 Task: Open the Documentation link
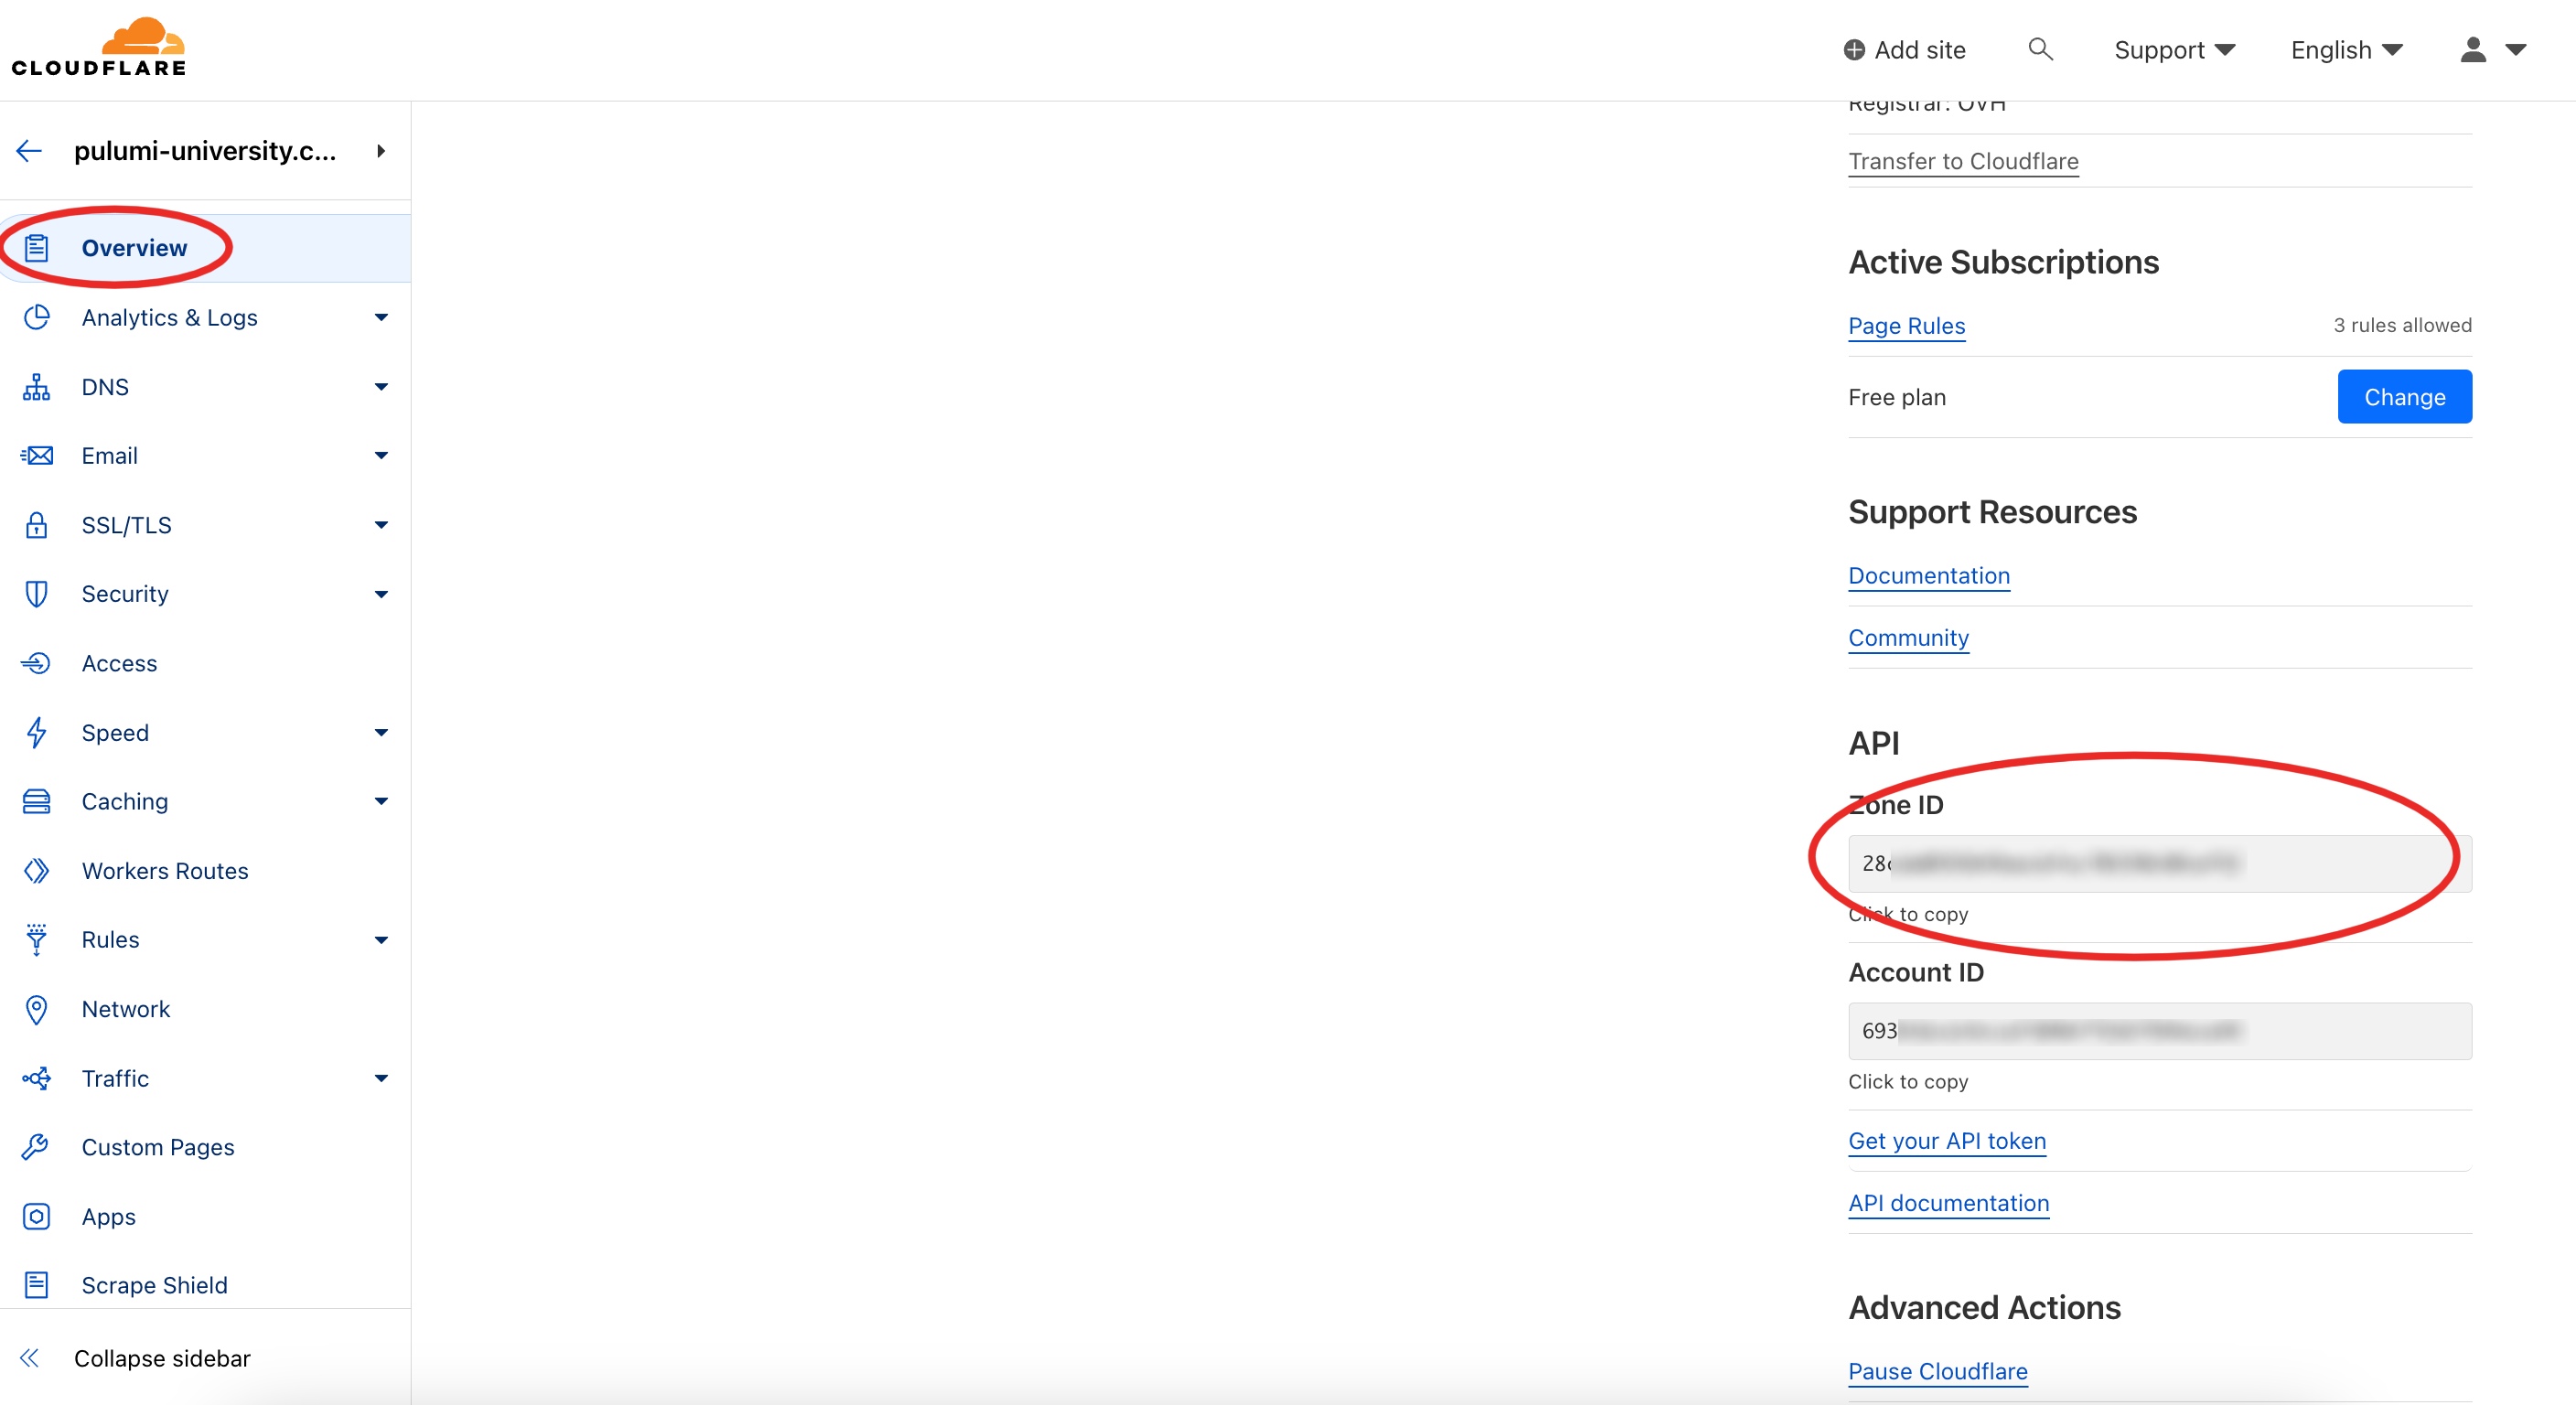click(1928, 576)
